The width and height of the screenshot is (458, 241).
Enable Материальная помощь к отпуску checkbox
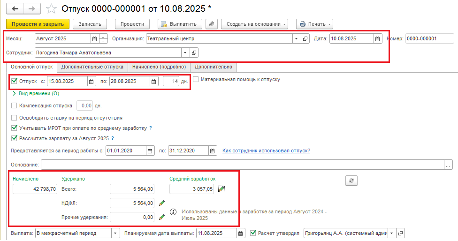196,79
